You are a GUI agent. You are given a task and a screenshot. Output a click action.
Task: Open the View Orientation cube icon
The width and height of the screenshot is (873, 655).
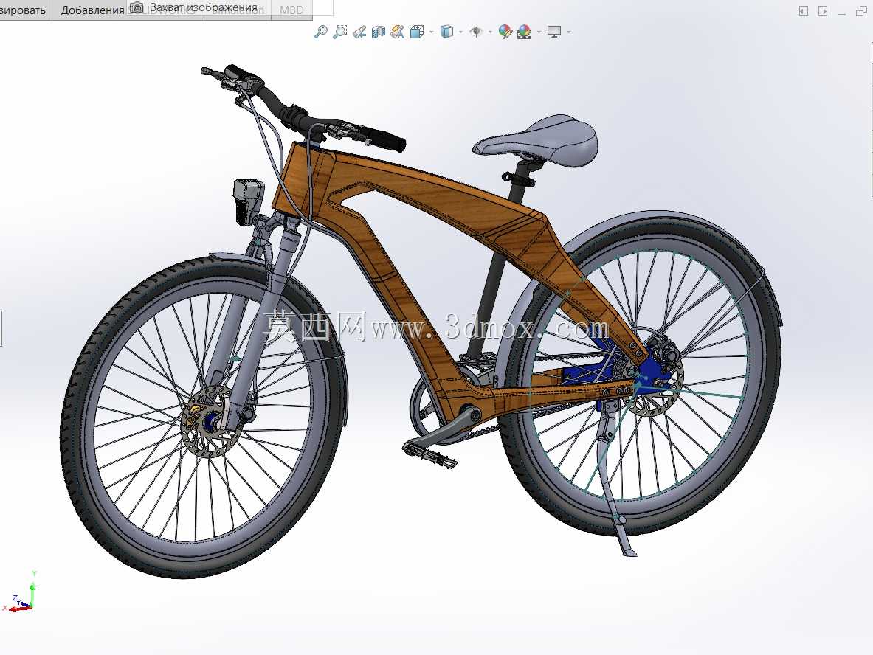point(417,32)
